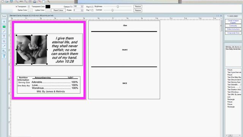Viewport: 243px width, 137px height.
Task: Select 'Text (I give them' object list item
Action: click(234, 72)
